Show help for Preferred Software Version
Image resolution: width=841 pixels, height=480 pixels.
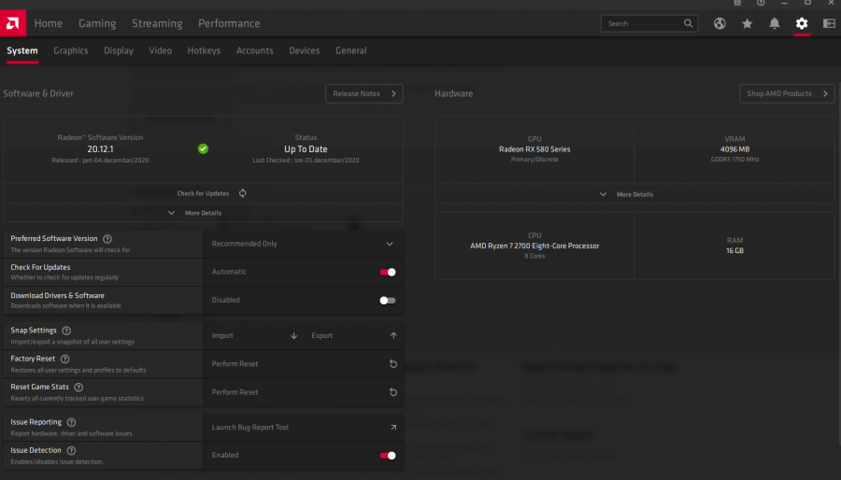coord(107,239)
